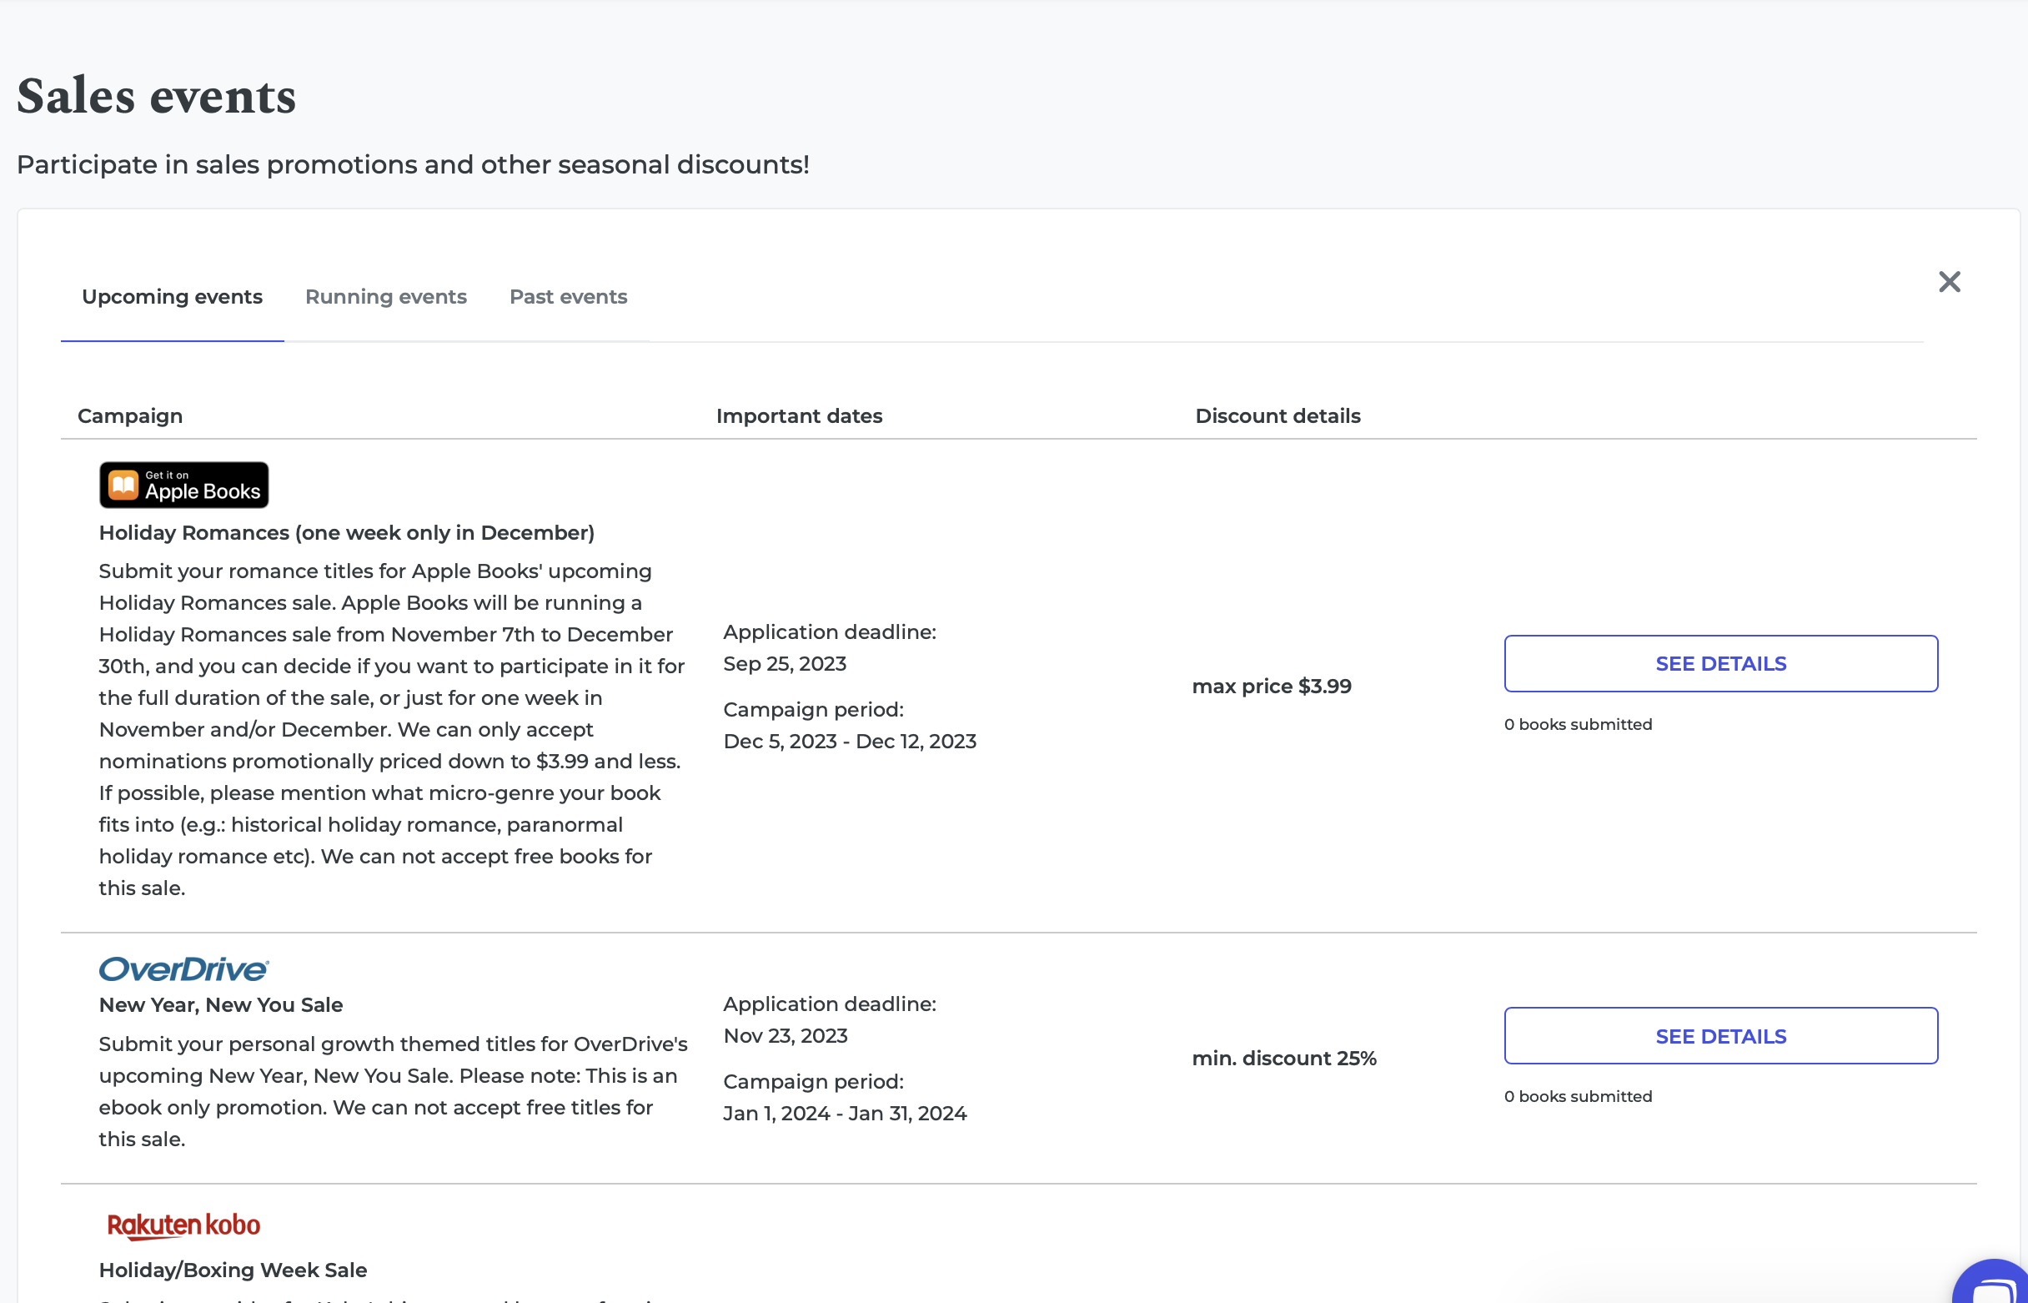Click min. discount 25% text
This screenshot has height=1303, width=2028.
1284,1059
